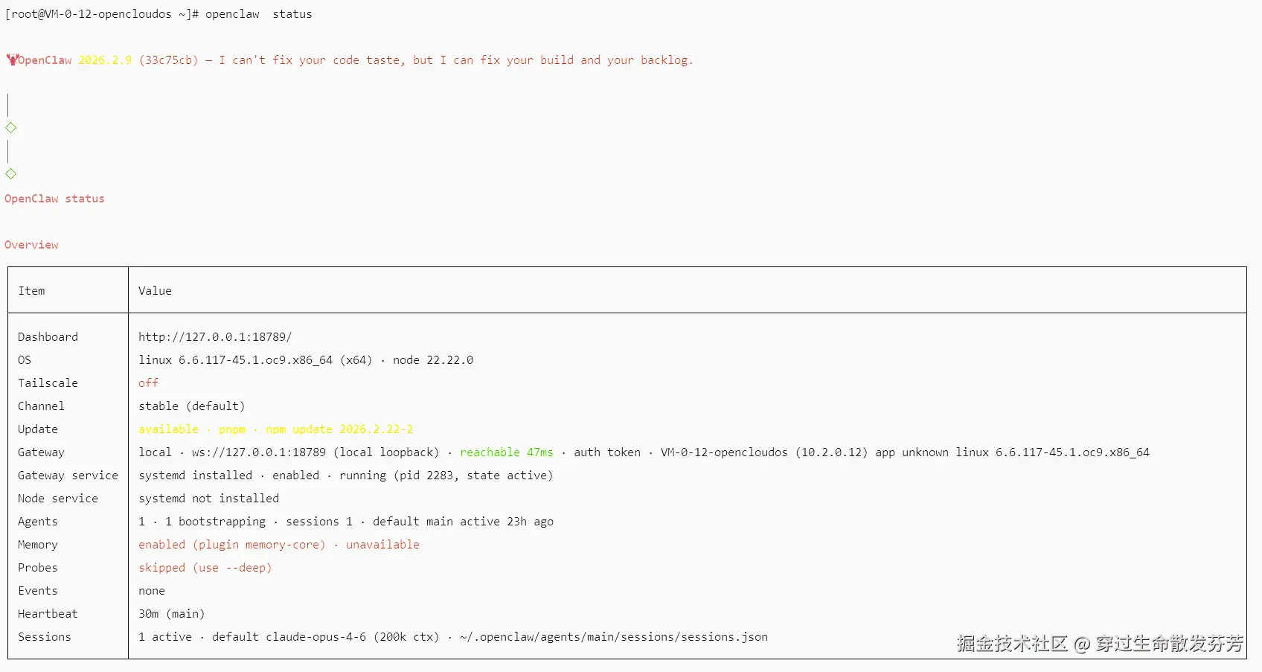Select the red Tailscale 'off' value
The height and width of the screenshot is (672, 1262).
pyautogui.click(x=148, y=383)
